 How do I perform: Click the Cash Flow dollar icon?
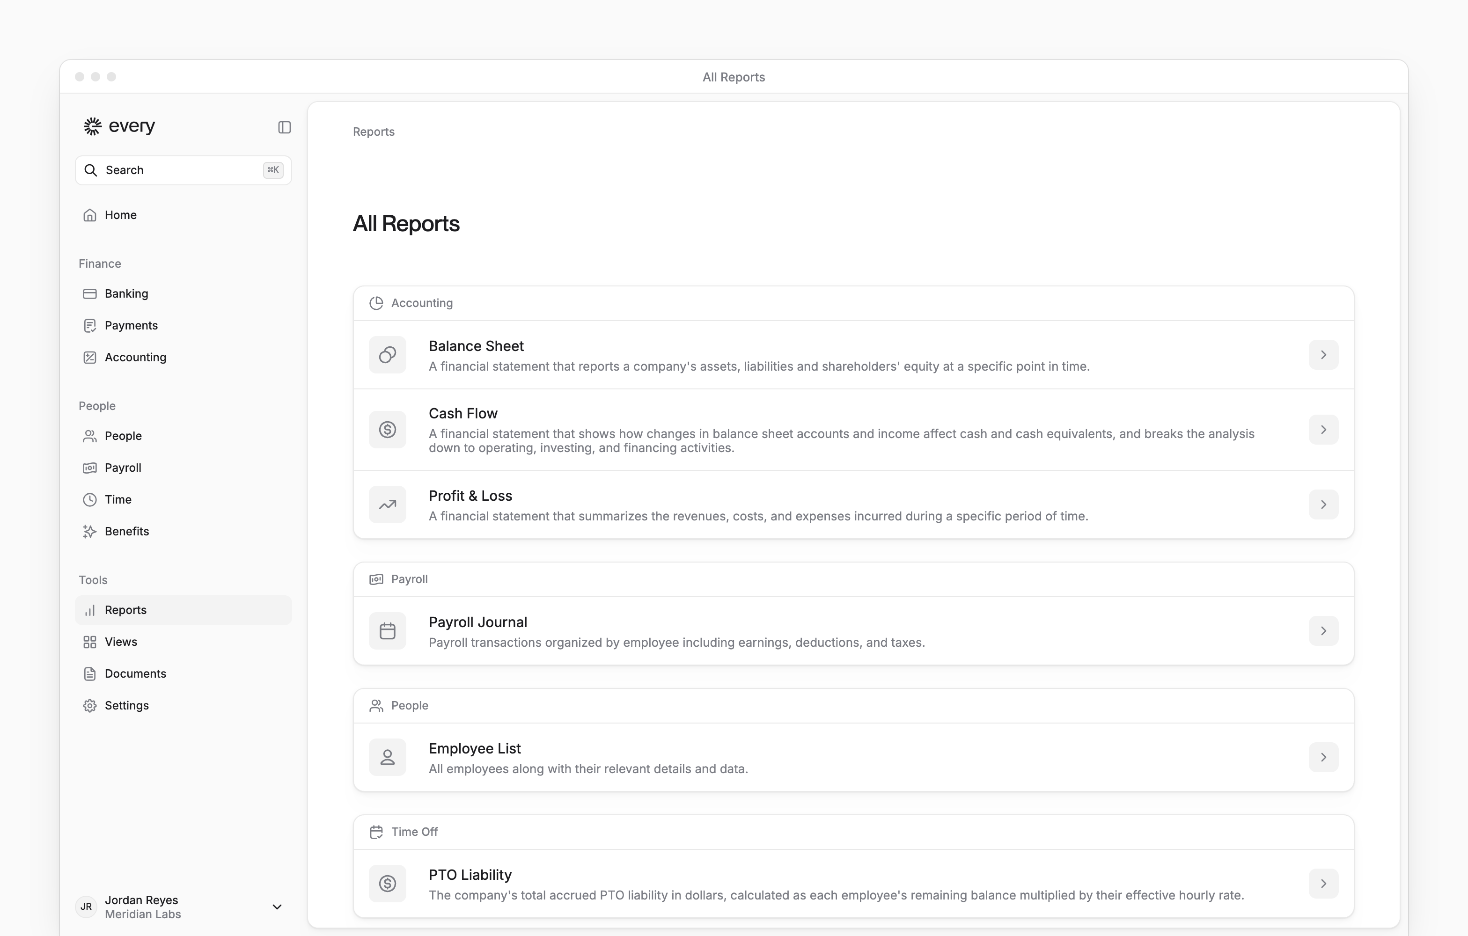pos(387,430)
